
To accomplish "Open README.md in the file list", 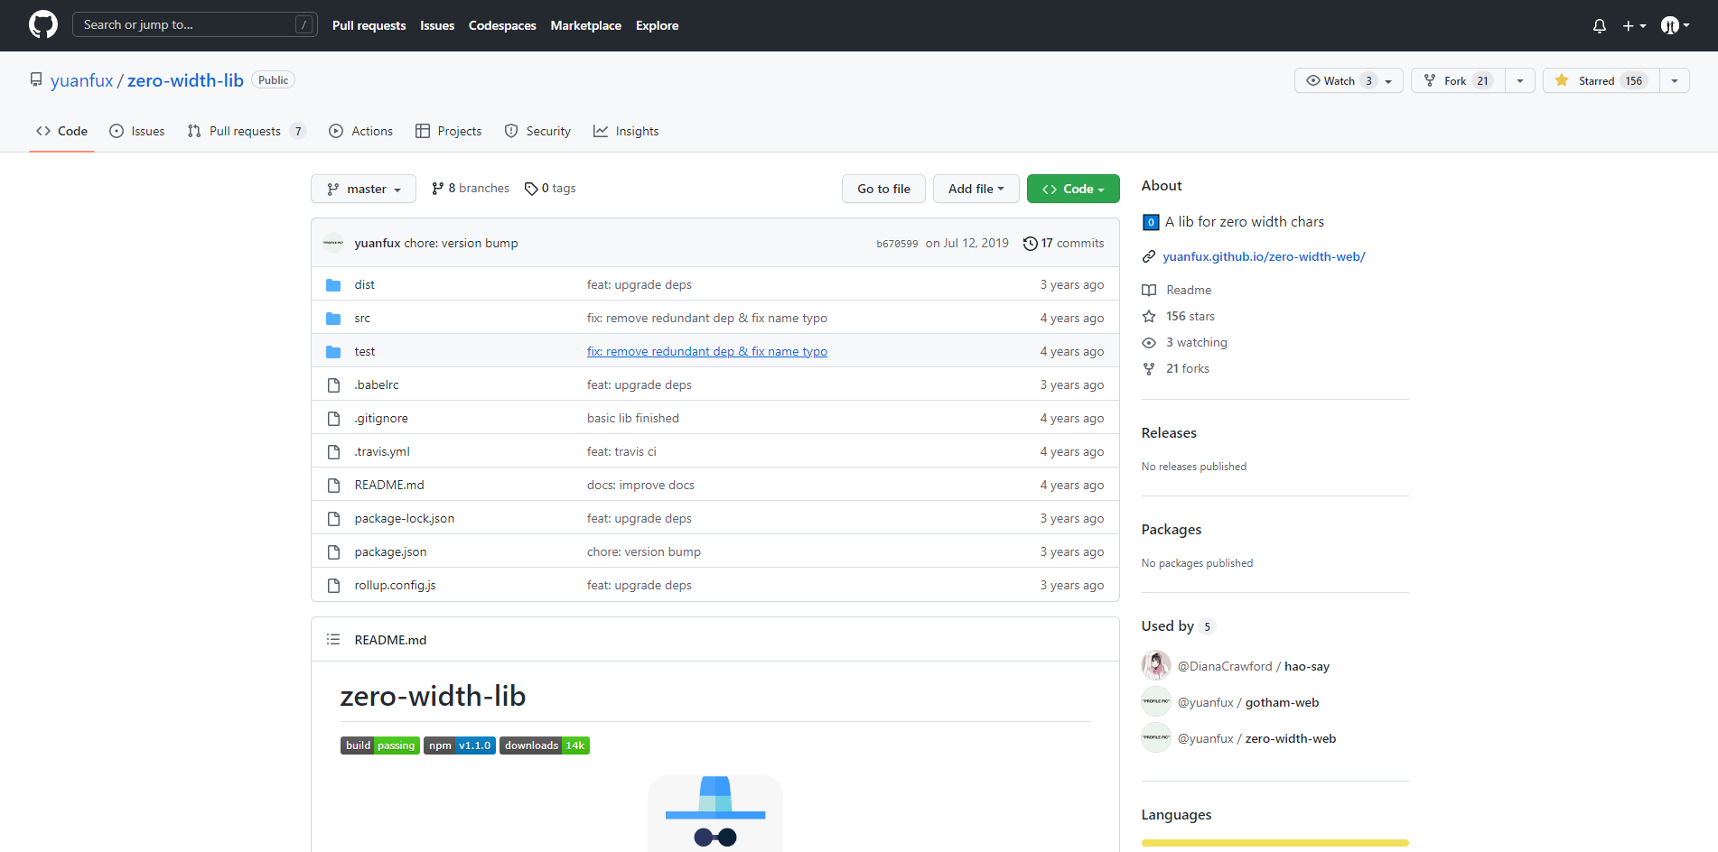I will click(389, 485).
